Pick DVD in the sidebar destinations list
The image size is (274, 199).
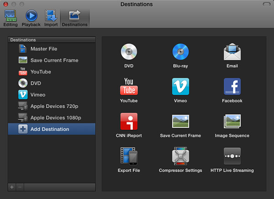click(52, 83)
